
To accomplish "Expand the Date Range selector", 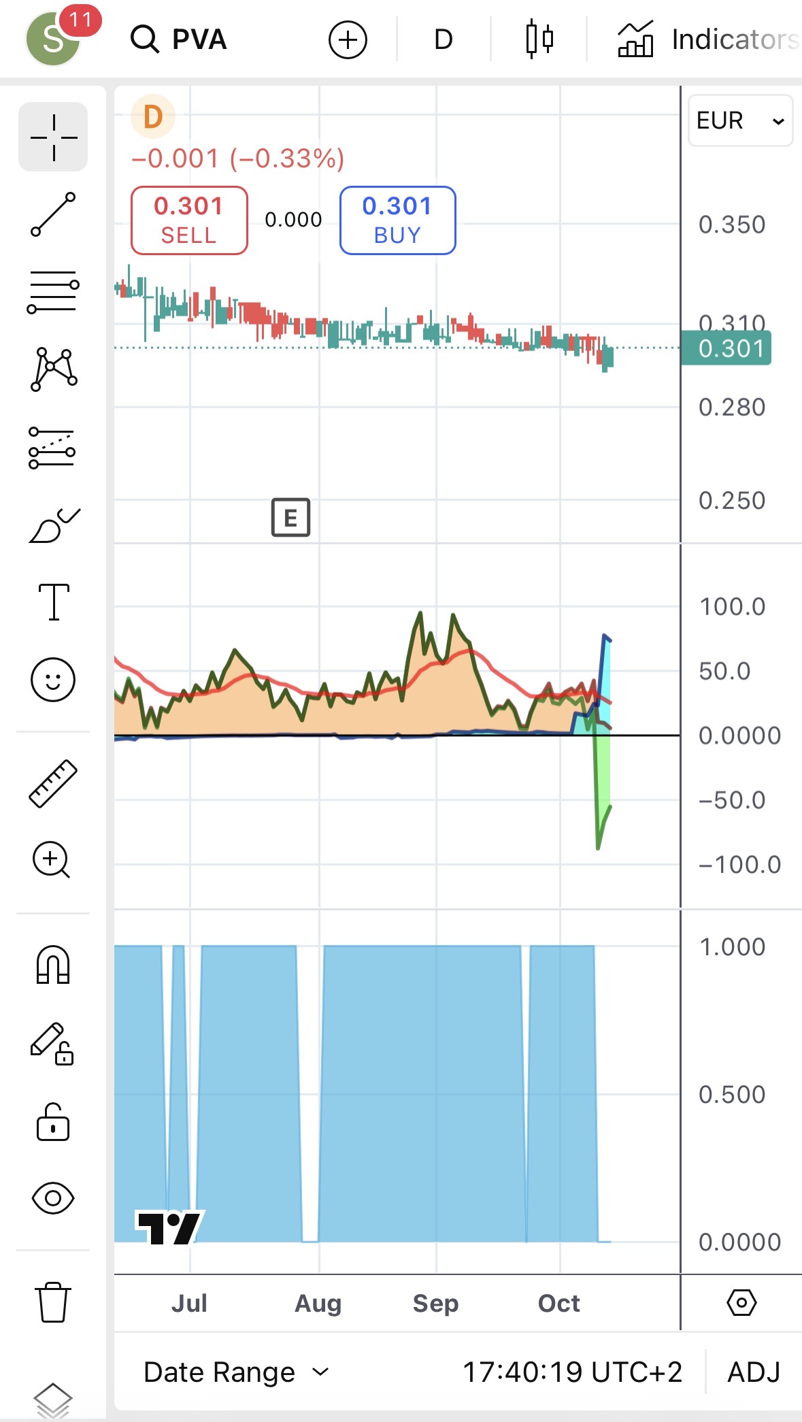I will click(x=236, y=1372).
